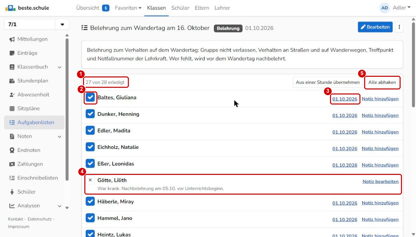Viewport: 416px width, 237px height.
Task: Toggle the checkbox for Edler, Madita
Action: click(x=90, y=131)
